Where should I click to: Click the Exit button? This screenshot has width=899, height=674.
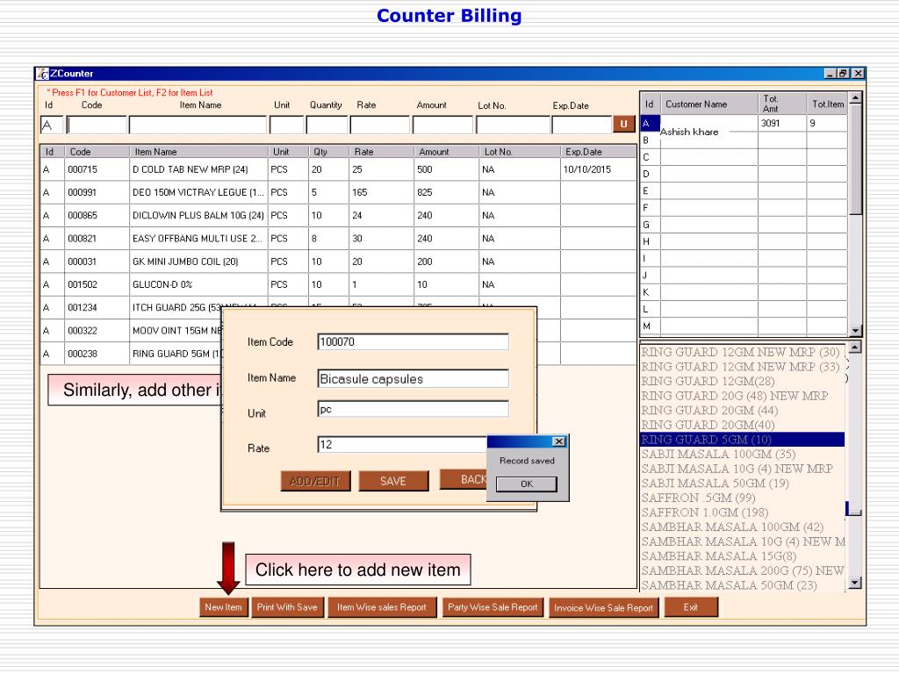click(691, 607)
